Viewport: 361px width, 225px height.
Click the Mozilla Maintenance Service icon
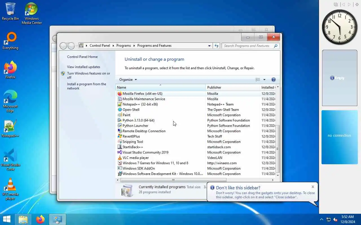(120, 99)
